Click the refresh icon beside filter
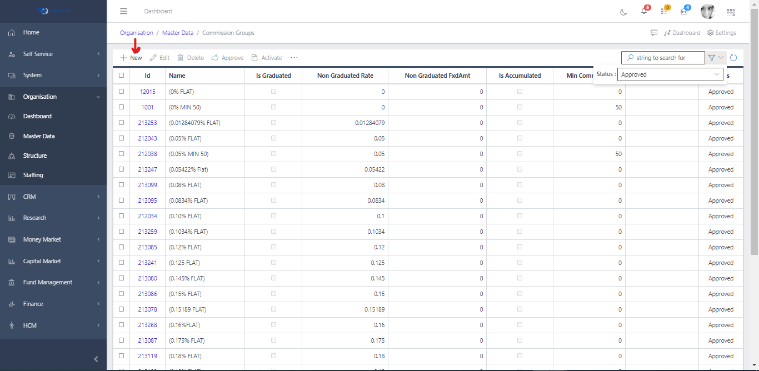The height and width of the screenshot is (371, 759). point(733,58)
